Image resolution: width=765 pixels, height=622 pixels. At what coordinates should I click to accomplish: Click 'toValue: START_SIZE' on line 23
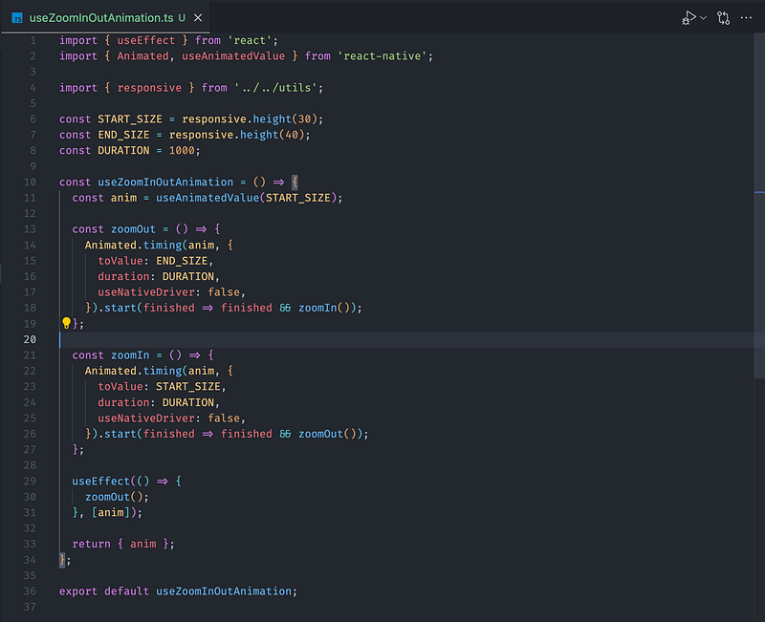click(159, 387)
